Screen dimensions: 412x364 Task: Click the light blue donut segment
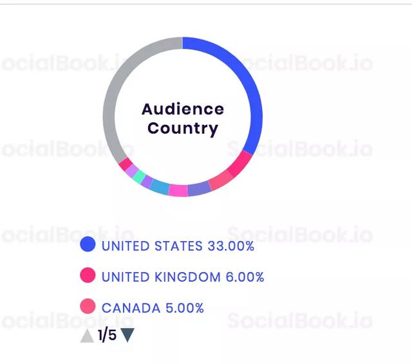point(160,187)
